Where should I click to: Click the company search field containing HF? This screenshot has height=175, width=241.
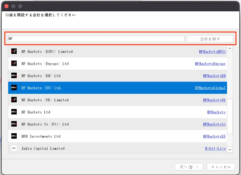(96, 39)
